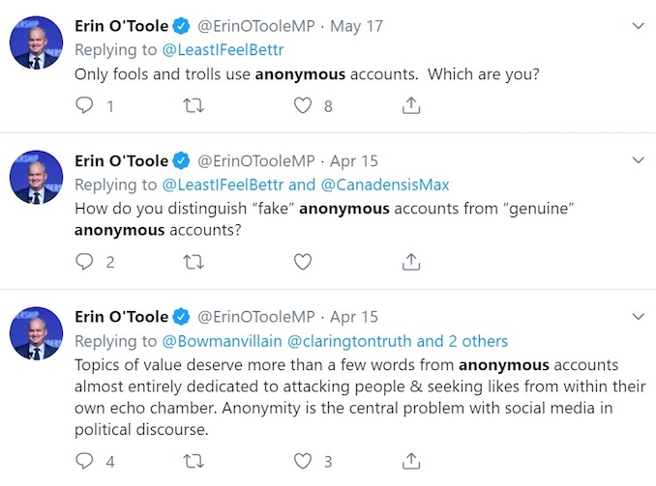656x486 pixels.
Task: Open options chevron on the echo chamber tweet
Action: tap(638, 316)
